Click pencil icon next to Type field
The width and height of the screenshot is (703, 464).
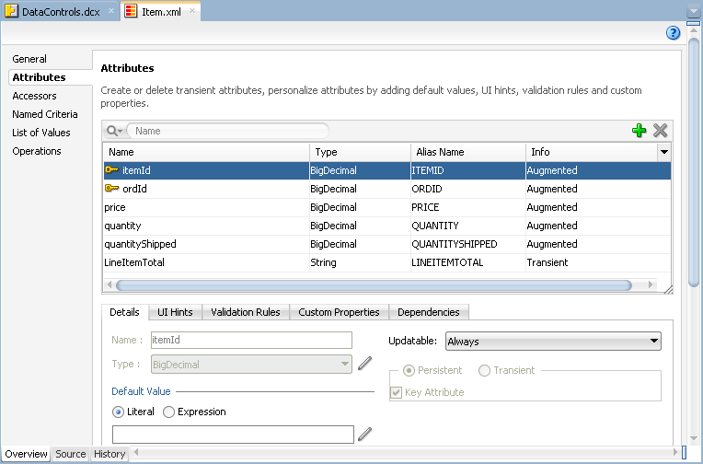365,364
